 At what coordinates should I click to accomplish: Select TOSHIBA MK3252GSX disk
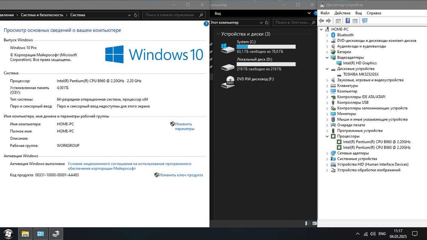[x=360, y=74]
